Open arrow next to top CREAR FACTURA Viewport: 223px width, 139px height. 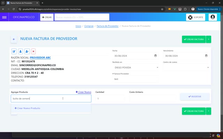(208, 39)
